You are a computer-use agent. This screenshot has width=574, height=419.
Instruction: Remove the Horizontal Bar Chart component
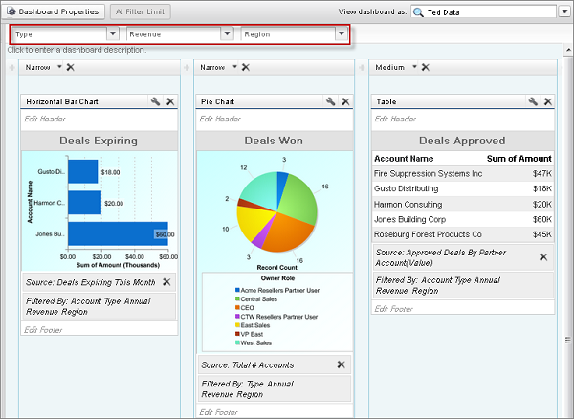170,101
